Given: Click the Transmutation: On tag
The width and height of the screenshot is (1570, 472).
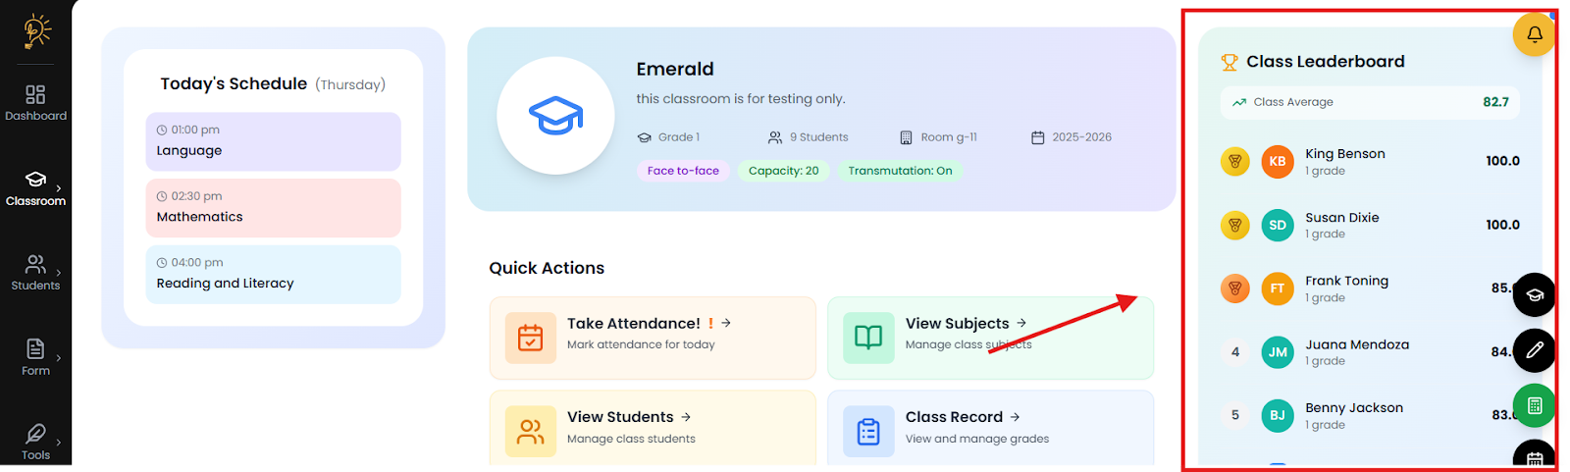Looking at the screenshot, I should pos(900,171).
